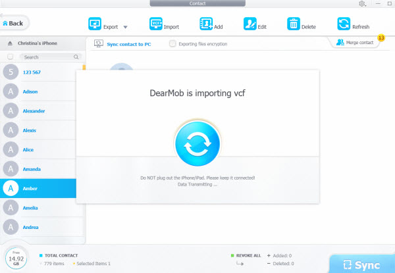Click the 779 items count
The width and height of the screenshot is (395, 273).
(54, 264)
